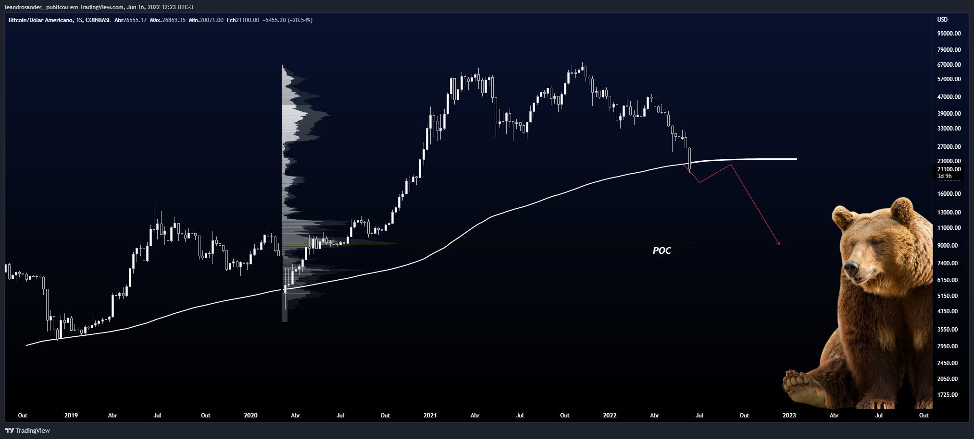Click the 4350.00 price axis label
Viewport: 974px width, 439px height.
click(x=948, y=311)
